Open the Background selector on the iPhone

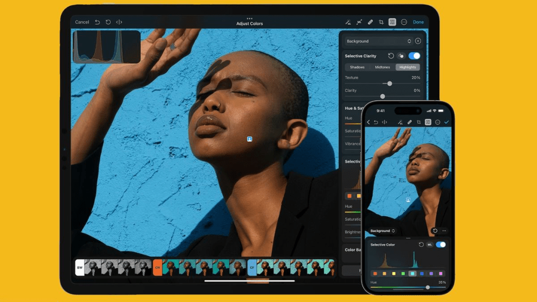[383, 231]
